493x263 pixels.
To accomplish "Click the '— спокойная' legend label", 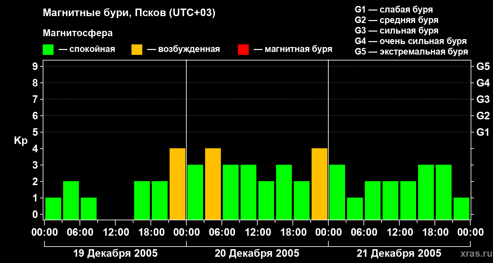I will coord(87,49).
